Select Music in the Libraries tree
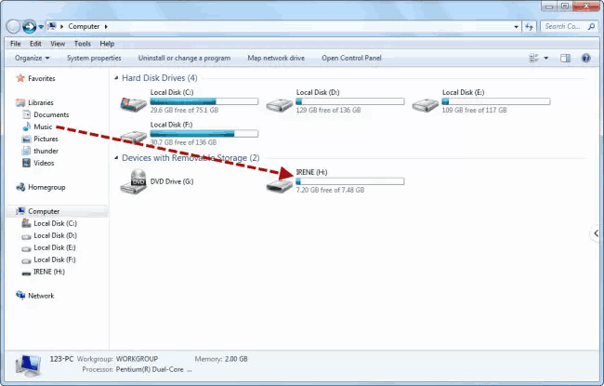The width and height of the screenshot is (604, 386). coord(43,126)
